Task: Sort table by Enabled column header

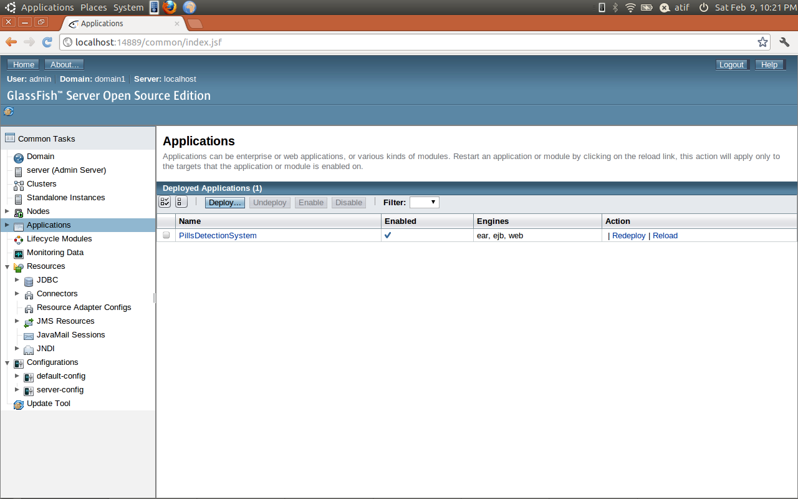Action: click(428, 221)
